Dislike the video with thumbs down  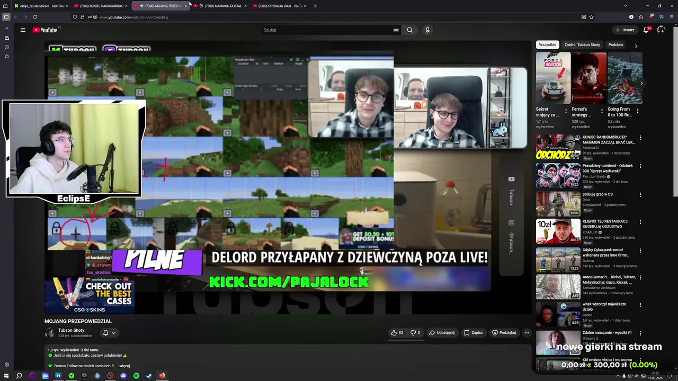[x=415, y=333]
